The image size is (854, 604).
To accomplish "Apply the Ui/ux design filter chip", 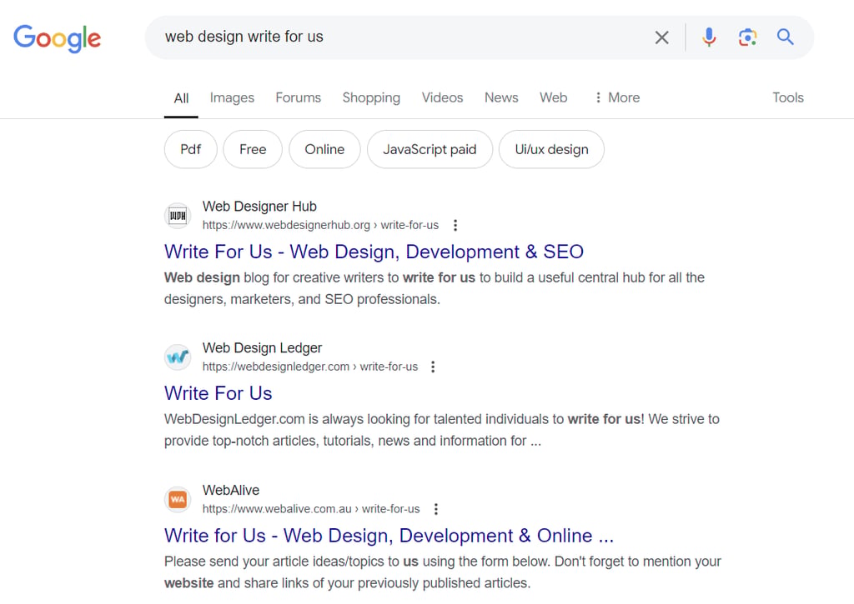I will 552,149.
